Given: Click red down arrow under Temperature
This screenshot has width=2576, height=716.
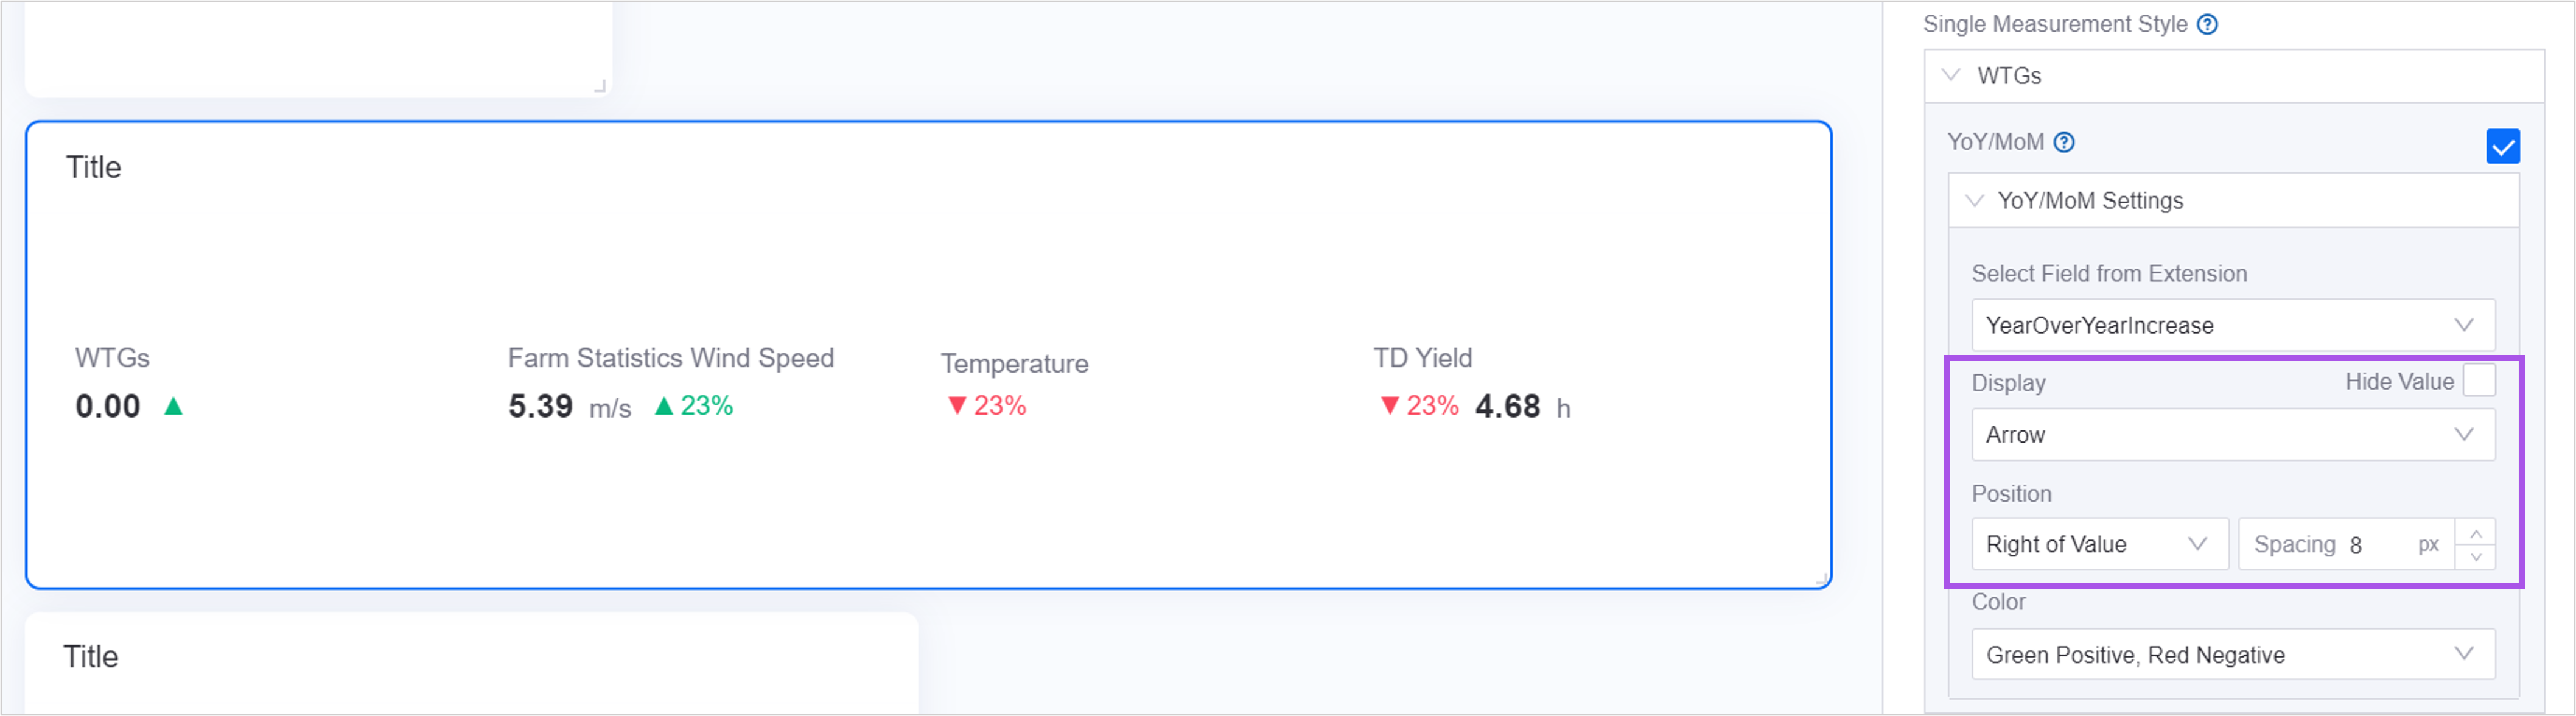Looking at the screenshot, I should click(x=956, y=406).
